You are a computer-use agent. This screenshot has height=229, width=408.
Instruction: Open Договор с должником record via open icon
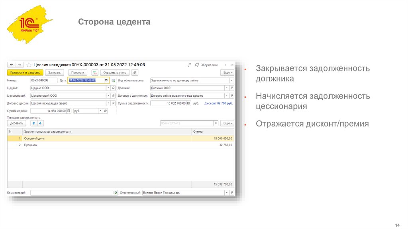pos(231,96)
